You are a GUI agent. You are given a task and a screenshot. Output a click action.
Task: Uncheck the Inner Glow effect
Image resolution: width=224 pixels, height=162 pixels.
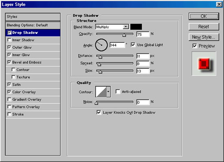click(9, 55)
